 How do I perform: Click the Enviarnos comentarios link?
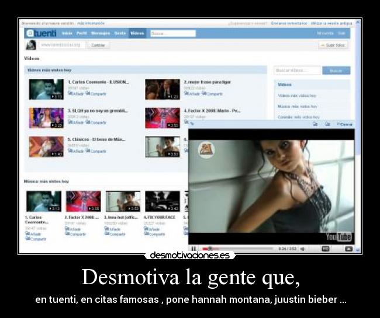289,23
